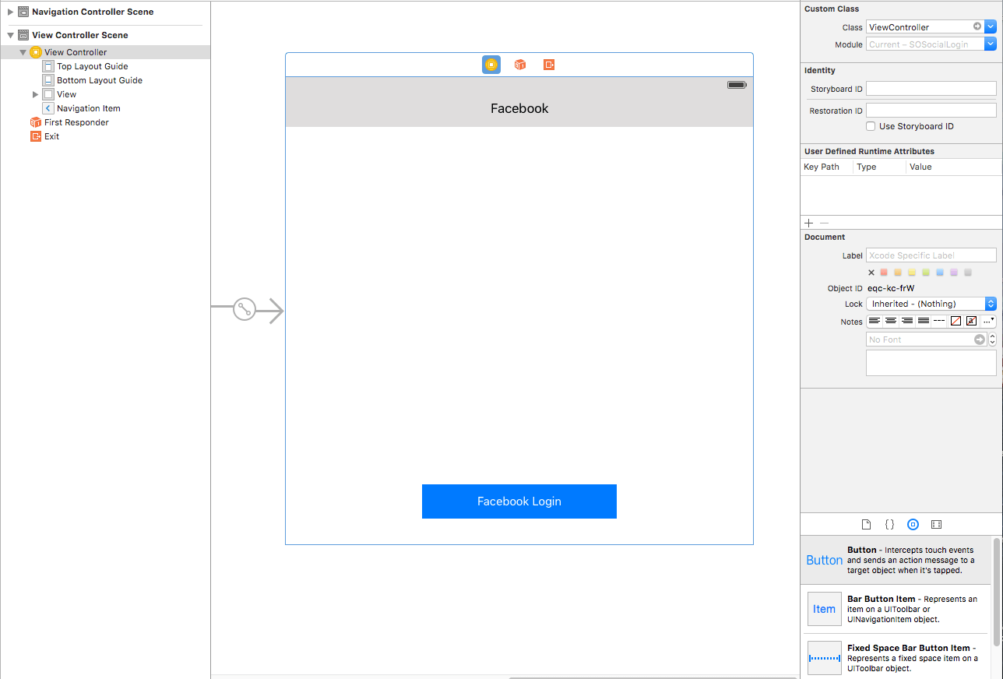Image resolution: width=1003 pixels, height=679 pixels.
Task: Click the storyboard entry point arrow
Action: point(248,310)
